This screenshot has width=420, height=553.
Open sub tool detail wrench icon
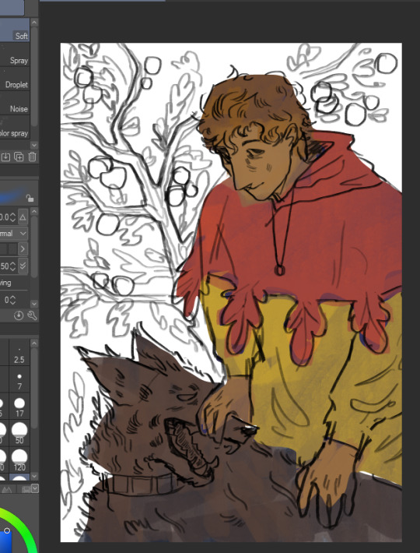tap(32, 315)
